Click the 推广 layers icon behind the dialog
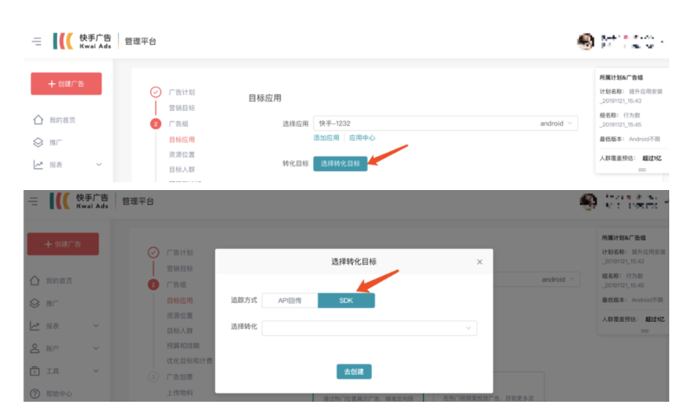This screenshot has height=413, width=684. click(x=35, y=303)
